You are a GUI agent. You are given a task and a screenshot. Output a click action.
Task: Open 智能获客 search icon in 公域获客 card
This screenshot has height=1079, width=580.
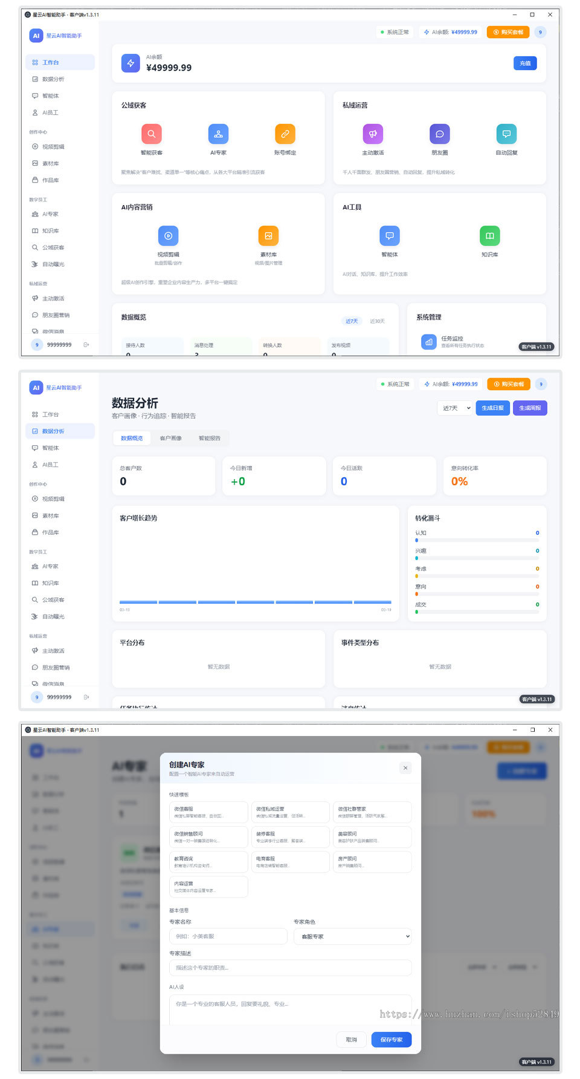(152, 134)
